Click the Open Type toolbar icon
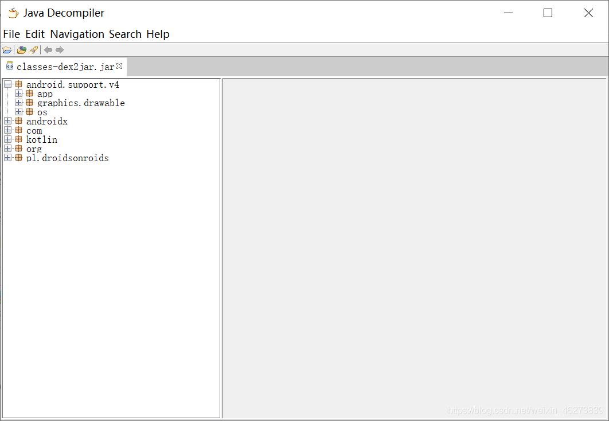 pyautogui.click(x=21, y=50)
